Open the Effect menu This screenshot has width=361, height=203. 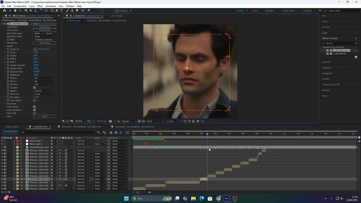point(40,6)
